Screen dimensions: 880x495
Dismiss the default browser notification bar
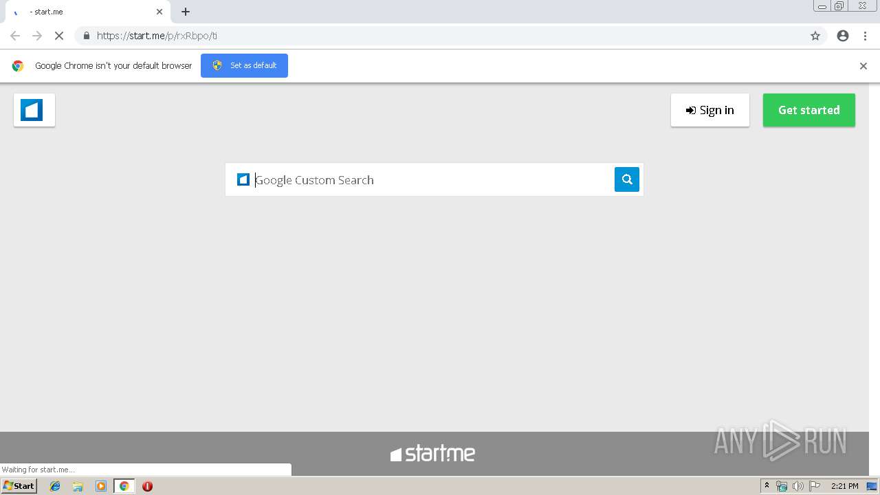point(863,66)
